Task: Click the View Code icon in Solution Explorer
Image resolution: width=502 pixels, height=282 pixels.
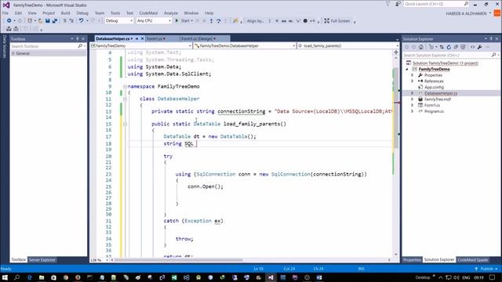Action: [472, 47]
